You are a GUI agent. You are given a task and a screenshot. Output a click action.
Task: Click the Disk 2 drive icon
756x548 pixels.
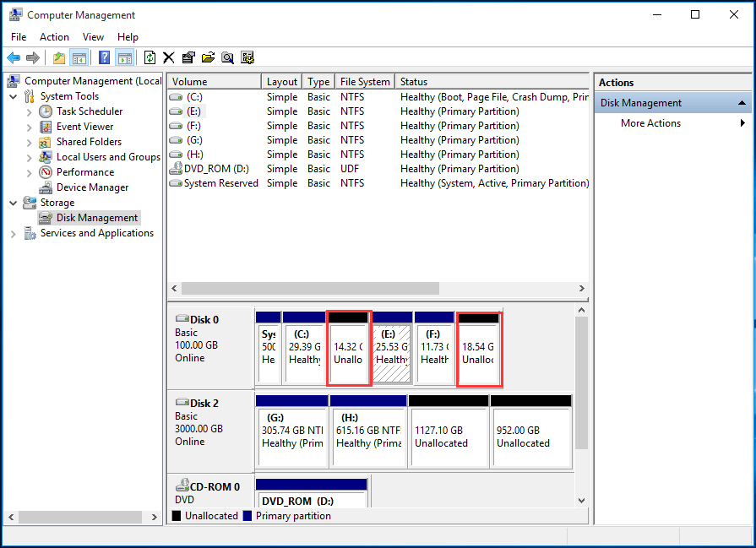point(182,402)
